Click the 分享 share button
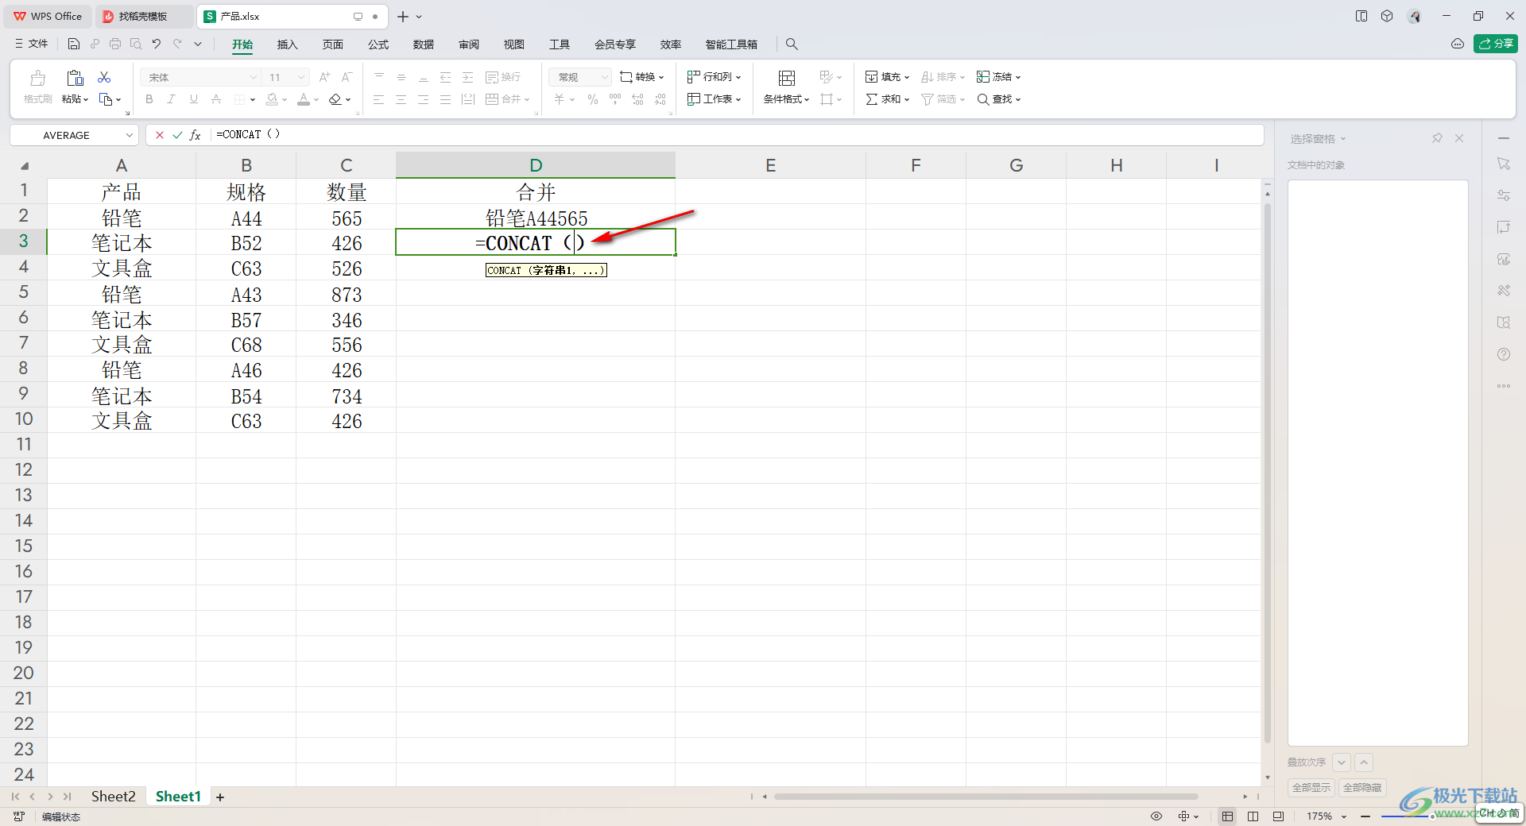This screenshot has width=1526, height=826. click(x=1496, y=44)
